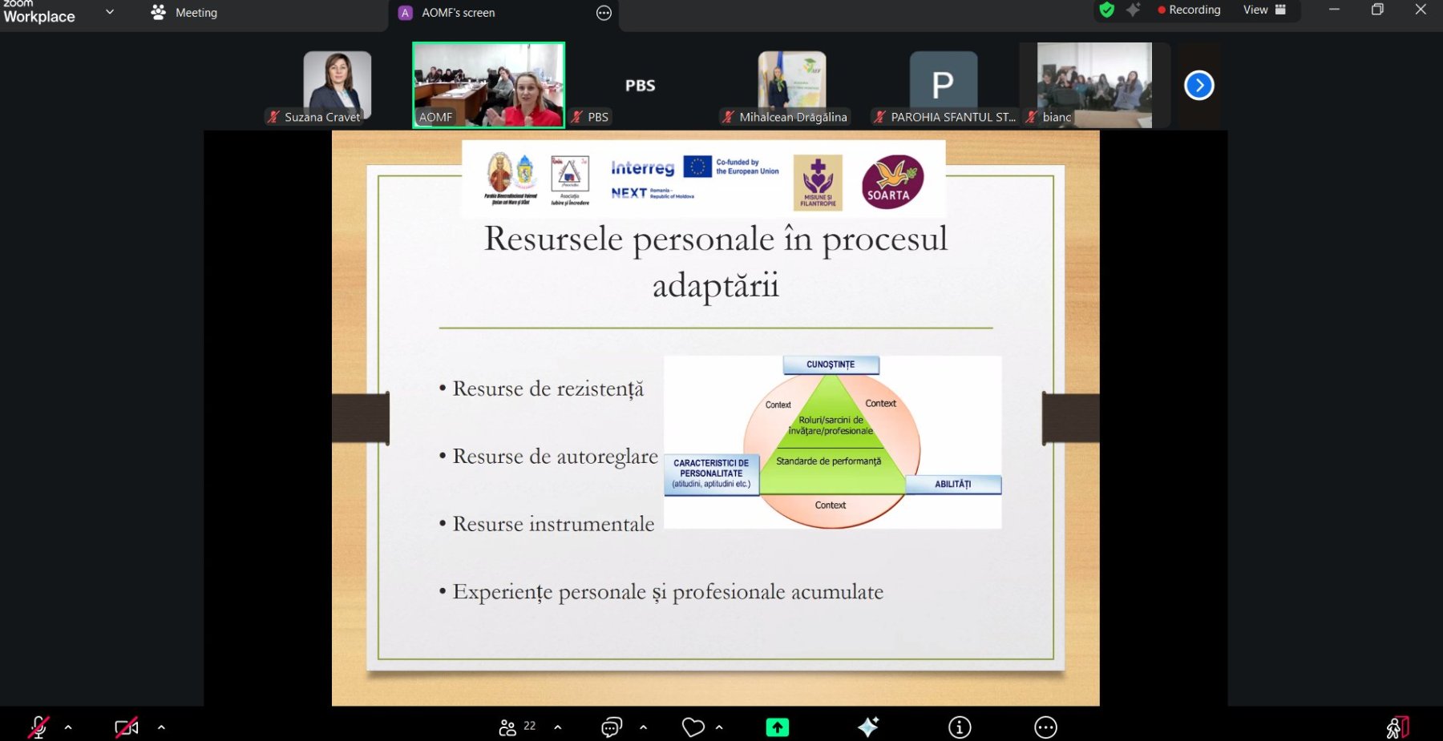Viewport: 1443px width, 741px height.
Task: Click the Recording indicator
Action: coord(1189,10)
